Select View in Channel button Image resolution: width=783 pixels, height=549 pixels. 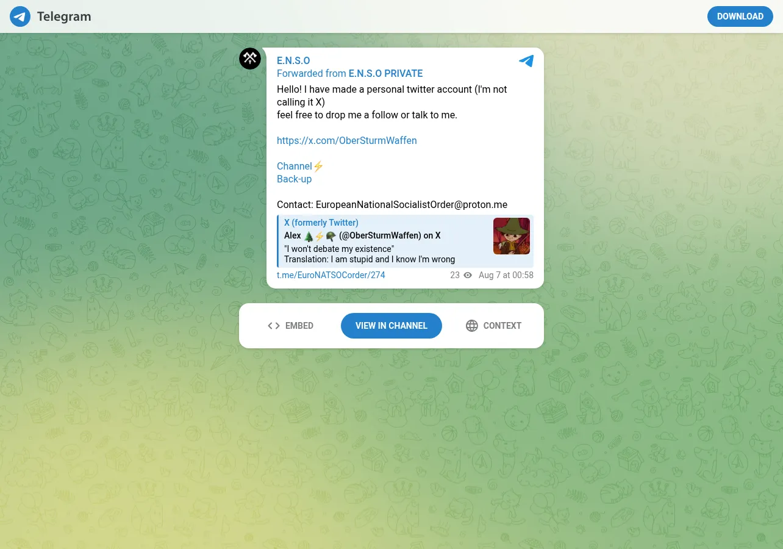pyautogui.click(x=391, y=326)
